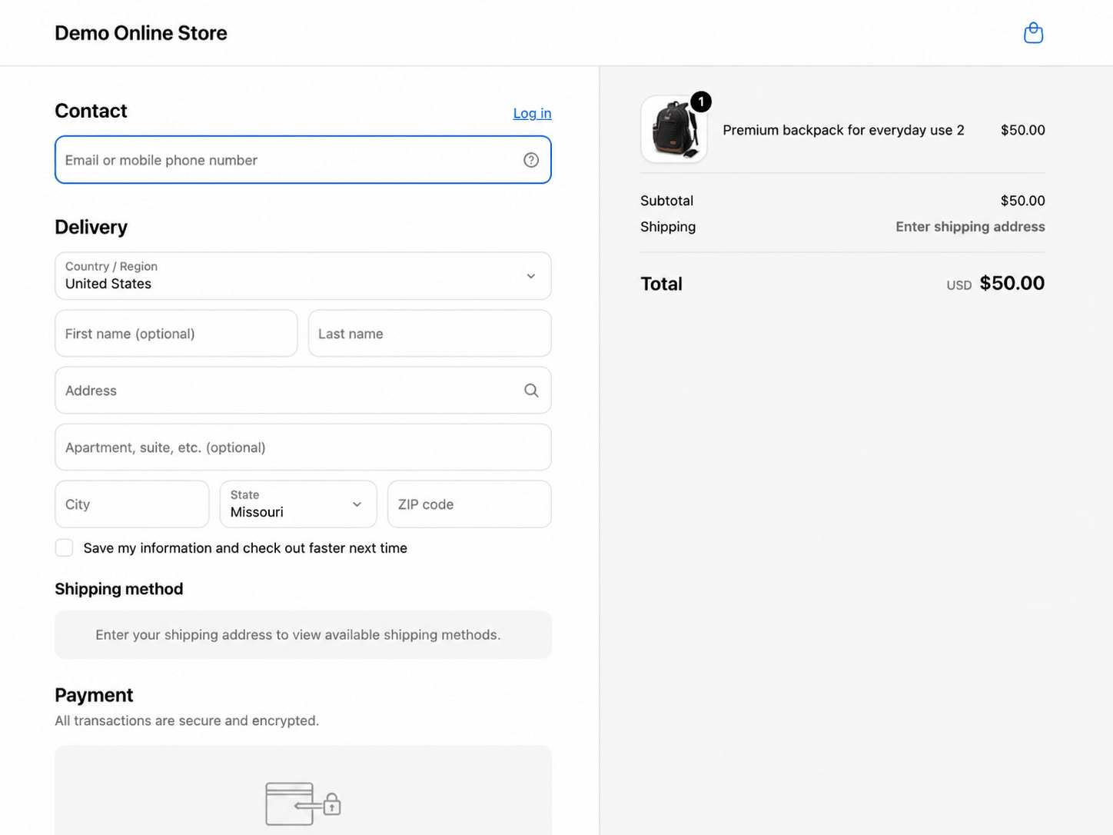Click the Shipping method heading
The height and width of the screenshot is (835, 1113).
[119, 589]
